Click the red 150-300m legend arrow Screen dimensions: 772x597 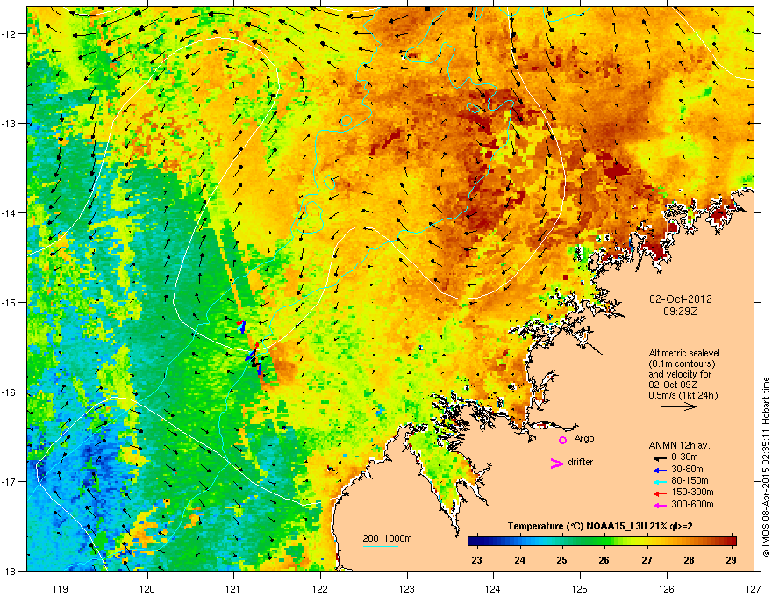coord(660,493)
